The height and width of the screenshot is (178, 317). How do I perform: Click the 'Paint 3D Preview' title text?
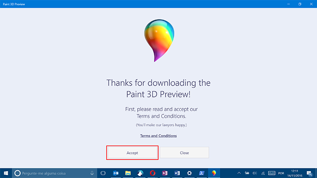point(14,4)
